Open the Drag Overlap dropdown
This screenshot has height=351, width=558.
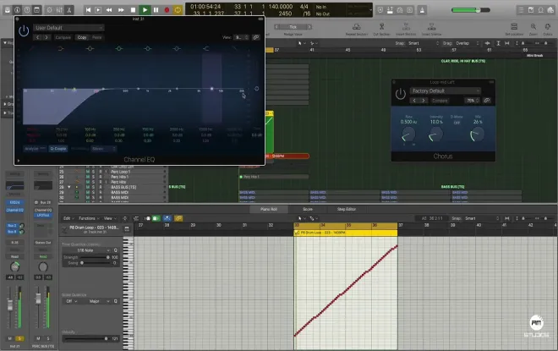pos(468,43)
